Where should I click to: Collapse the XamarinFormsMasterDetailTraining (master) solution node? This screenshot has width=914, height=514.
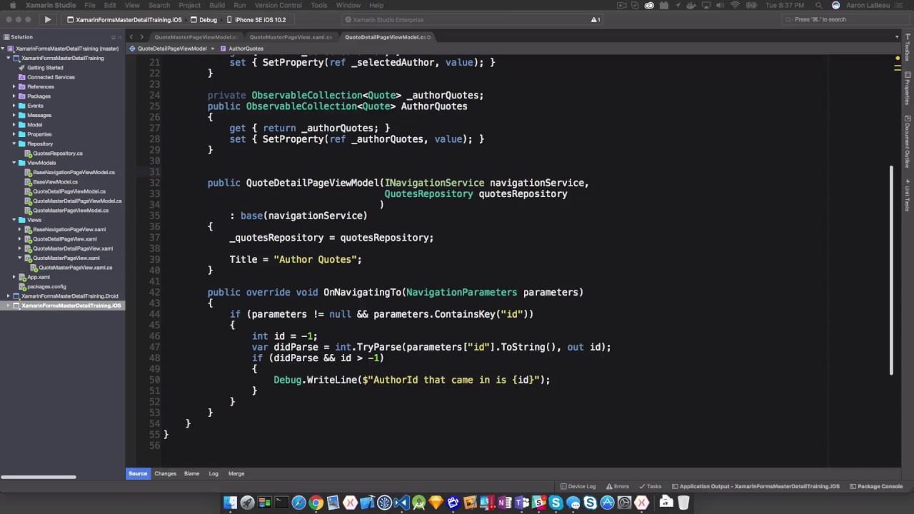3,49
